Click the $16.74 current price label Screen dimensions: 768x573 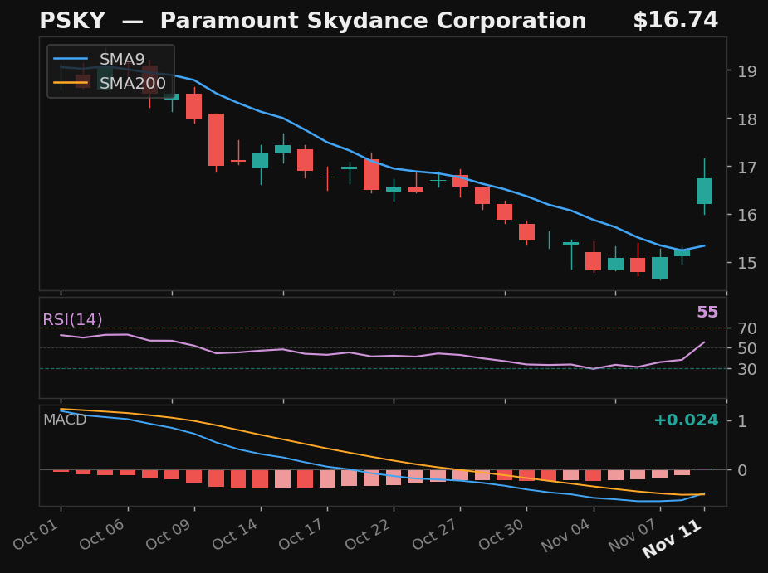(676, 21)
